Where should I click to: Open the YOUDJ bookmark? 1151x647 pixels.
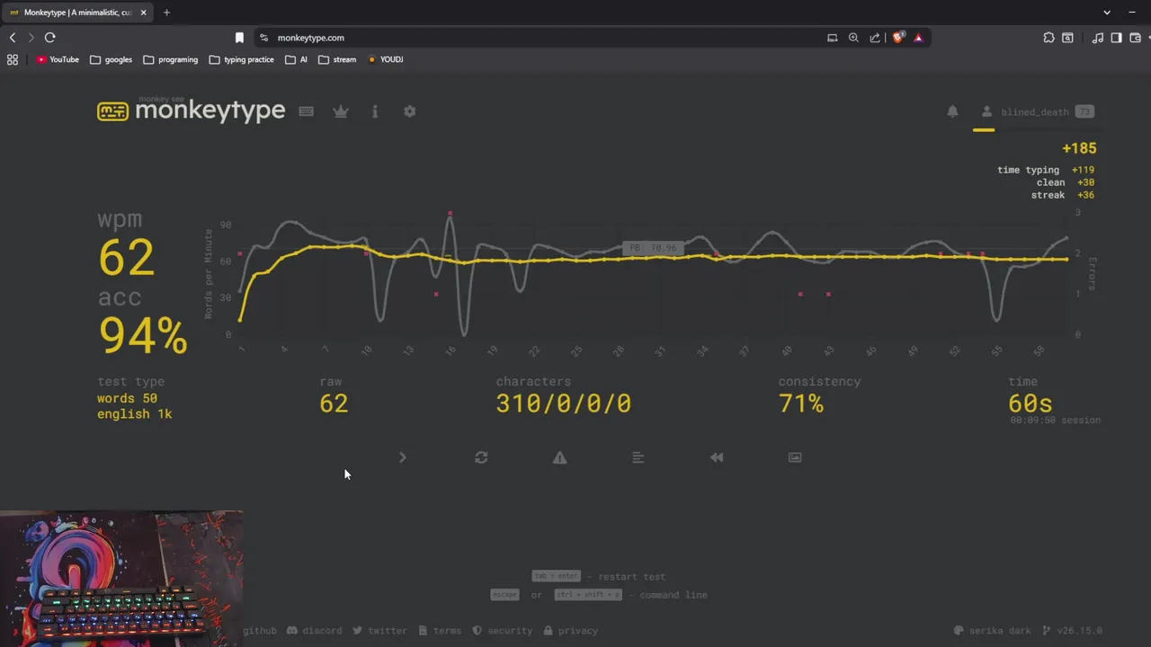(x=385, y=59)
